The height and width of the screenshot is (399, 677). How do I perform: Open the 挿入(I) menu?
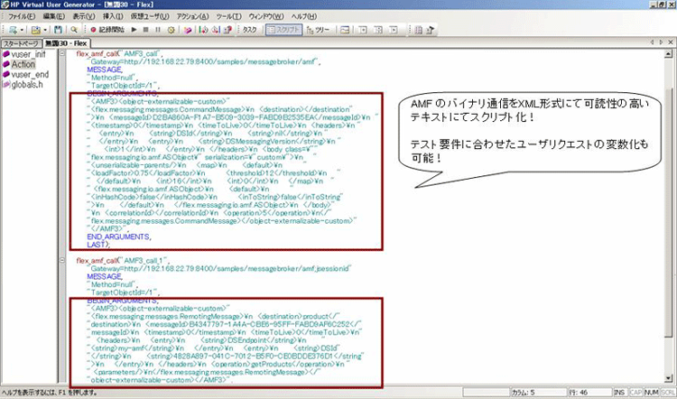[113, 16]
